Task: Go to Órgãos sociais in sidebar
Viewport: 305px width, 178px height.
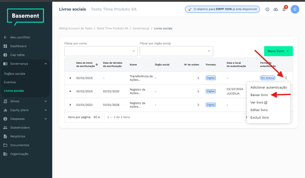Action: pos(15,74)
